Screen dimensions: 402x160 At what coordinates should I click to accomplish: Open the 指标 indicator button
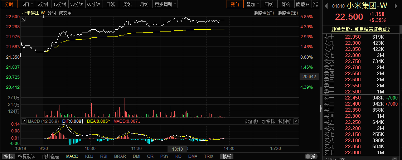9,156
